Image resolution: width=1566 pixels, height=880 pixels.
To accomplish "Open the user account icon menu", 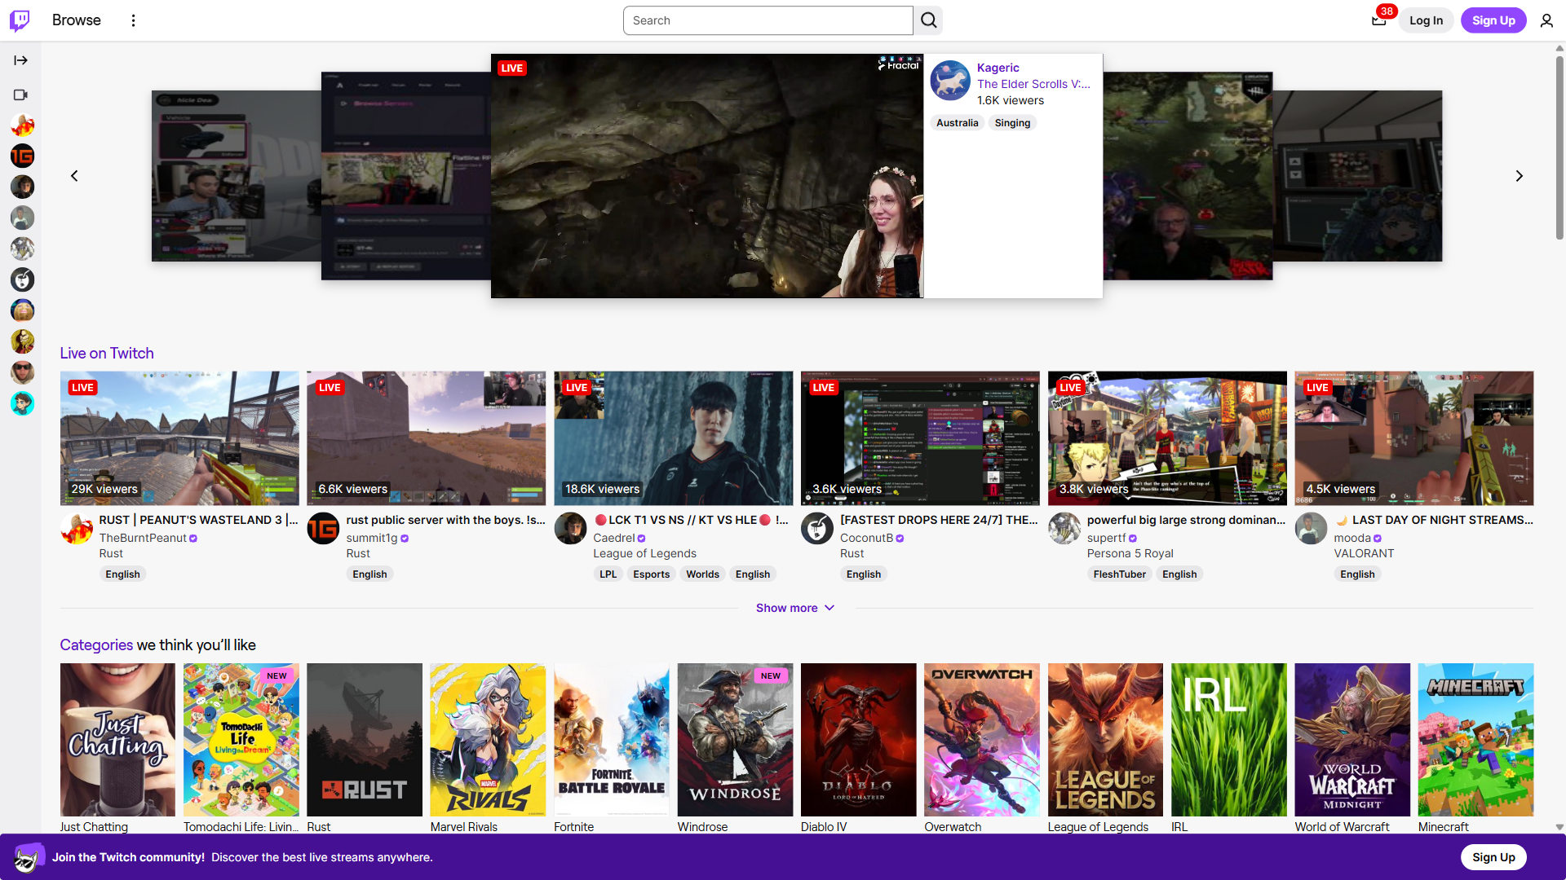I will 1546,20.
